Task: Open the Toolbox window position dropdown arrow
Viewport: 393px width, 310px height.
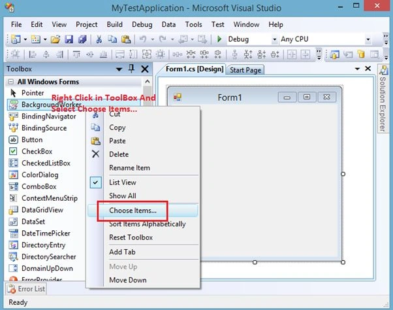Action: (119, 69)
